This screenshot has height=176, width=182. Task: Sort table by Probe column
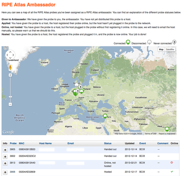pos(13,143)
